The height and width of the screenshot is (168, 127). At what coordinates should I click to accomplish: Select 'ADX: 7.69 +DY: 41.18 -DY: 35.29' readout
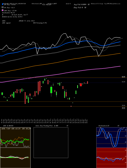click(x=16, y=129)
